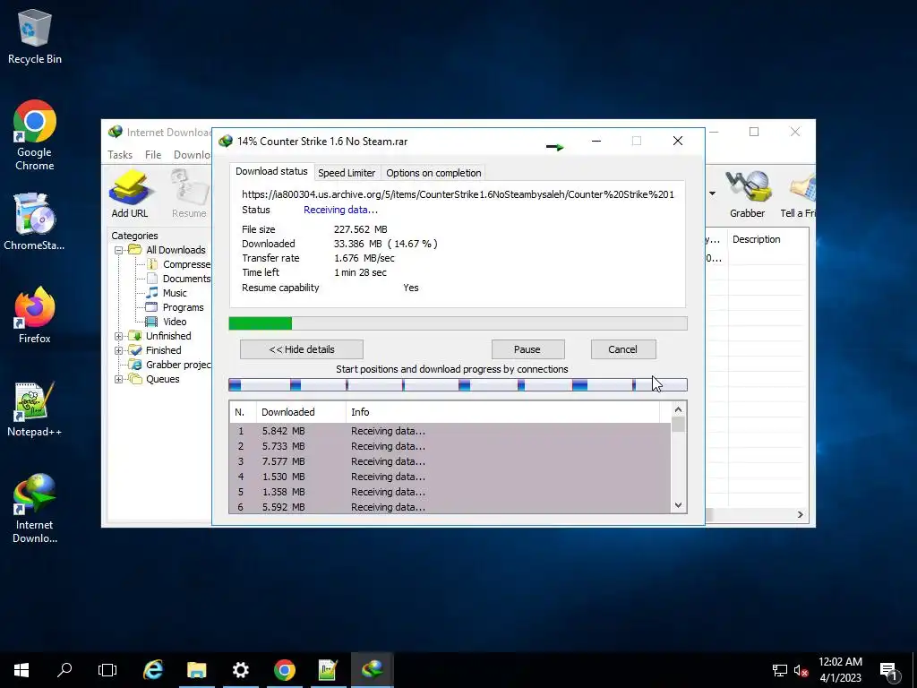The height and width of the screenshot is (688, 917).
Task: Select connection row 4 with 1.530 MB
Action: 450,477
